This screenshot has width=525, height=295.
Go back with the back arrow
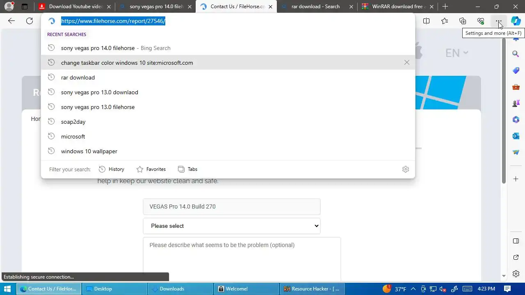[x=11, y=21]
